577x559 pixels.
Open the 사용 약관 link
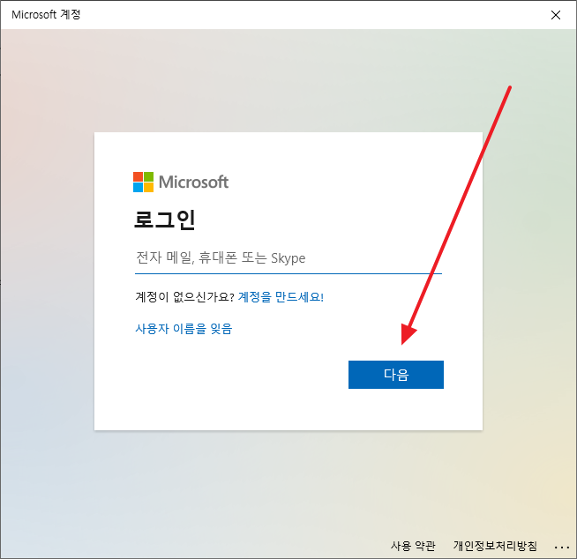click(x=413, y=546)
